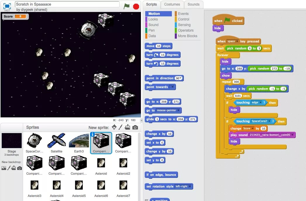Select the Earth3 sprite
Image resolution: width=306 pixels, height=201 pixels.
pos(79,143)
